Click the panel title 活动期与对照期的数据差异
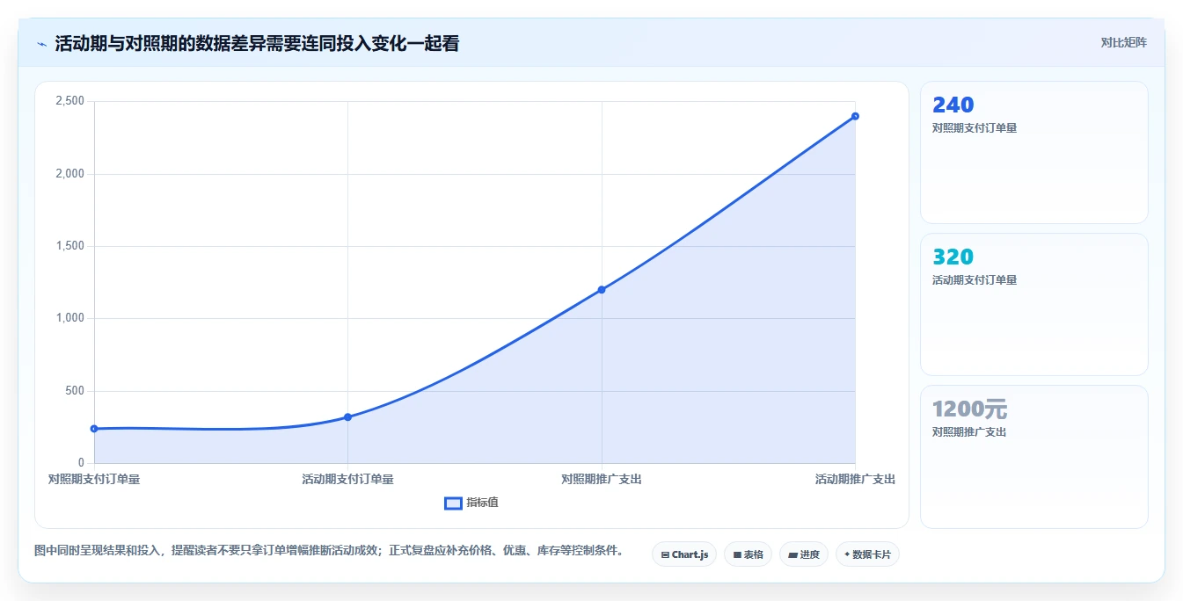Image resolution: width=1183 pixels, height=601 pixels. (x=257, y=43)
